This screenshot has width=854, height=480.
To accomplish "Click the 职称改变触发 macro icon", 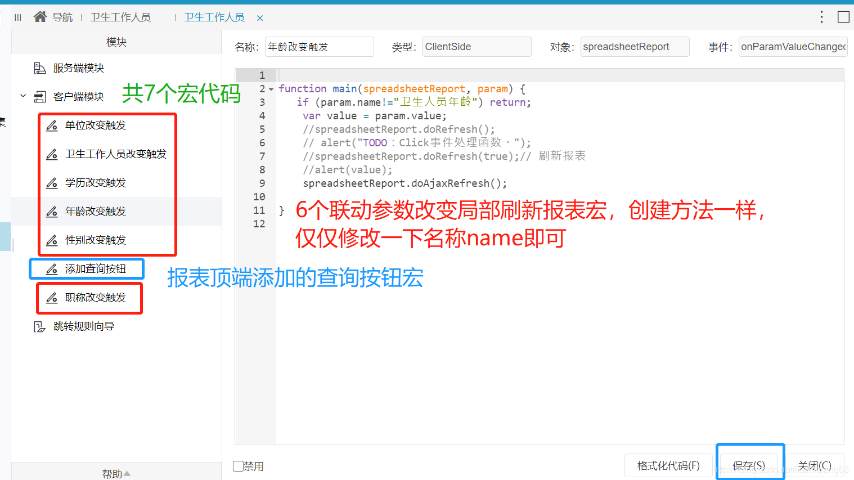I will coord(52,298).
